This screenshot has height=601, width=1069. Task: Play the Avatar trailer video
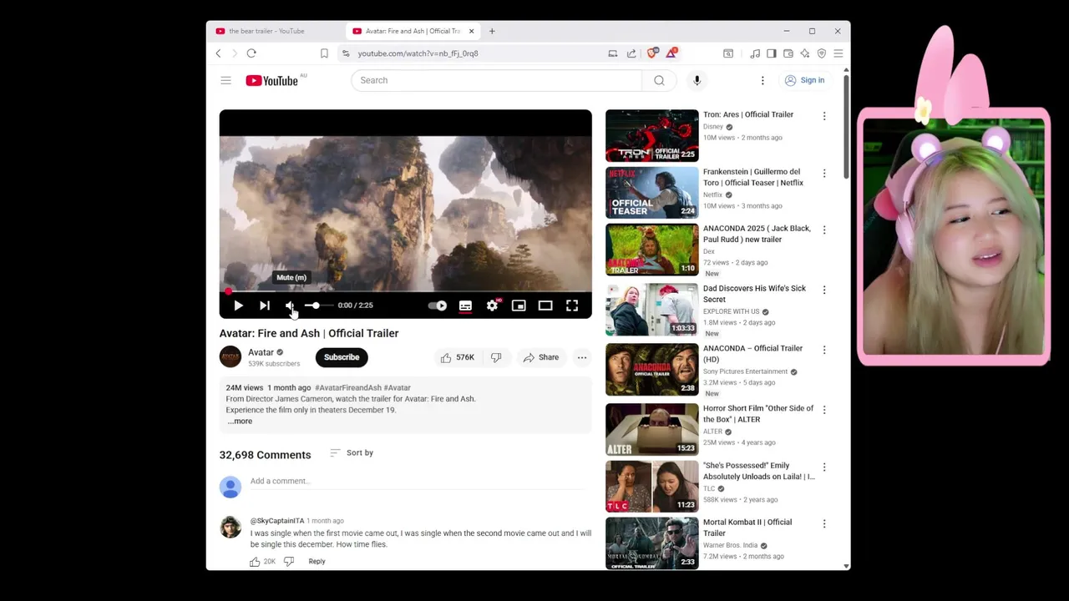pos(238,306)
